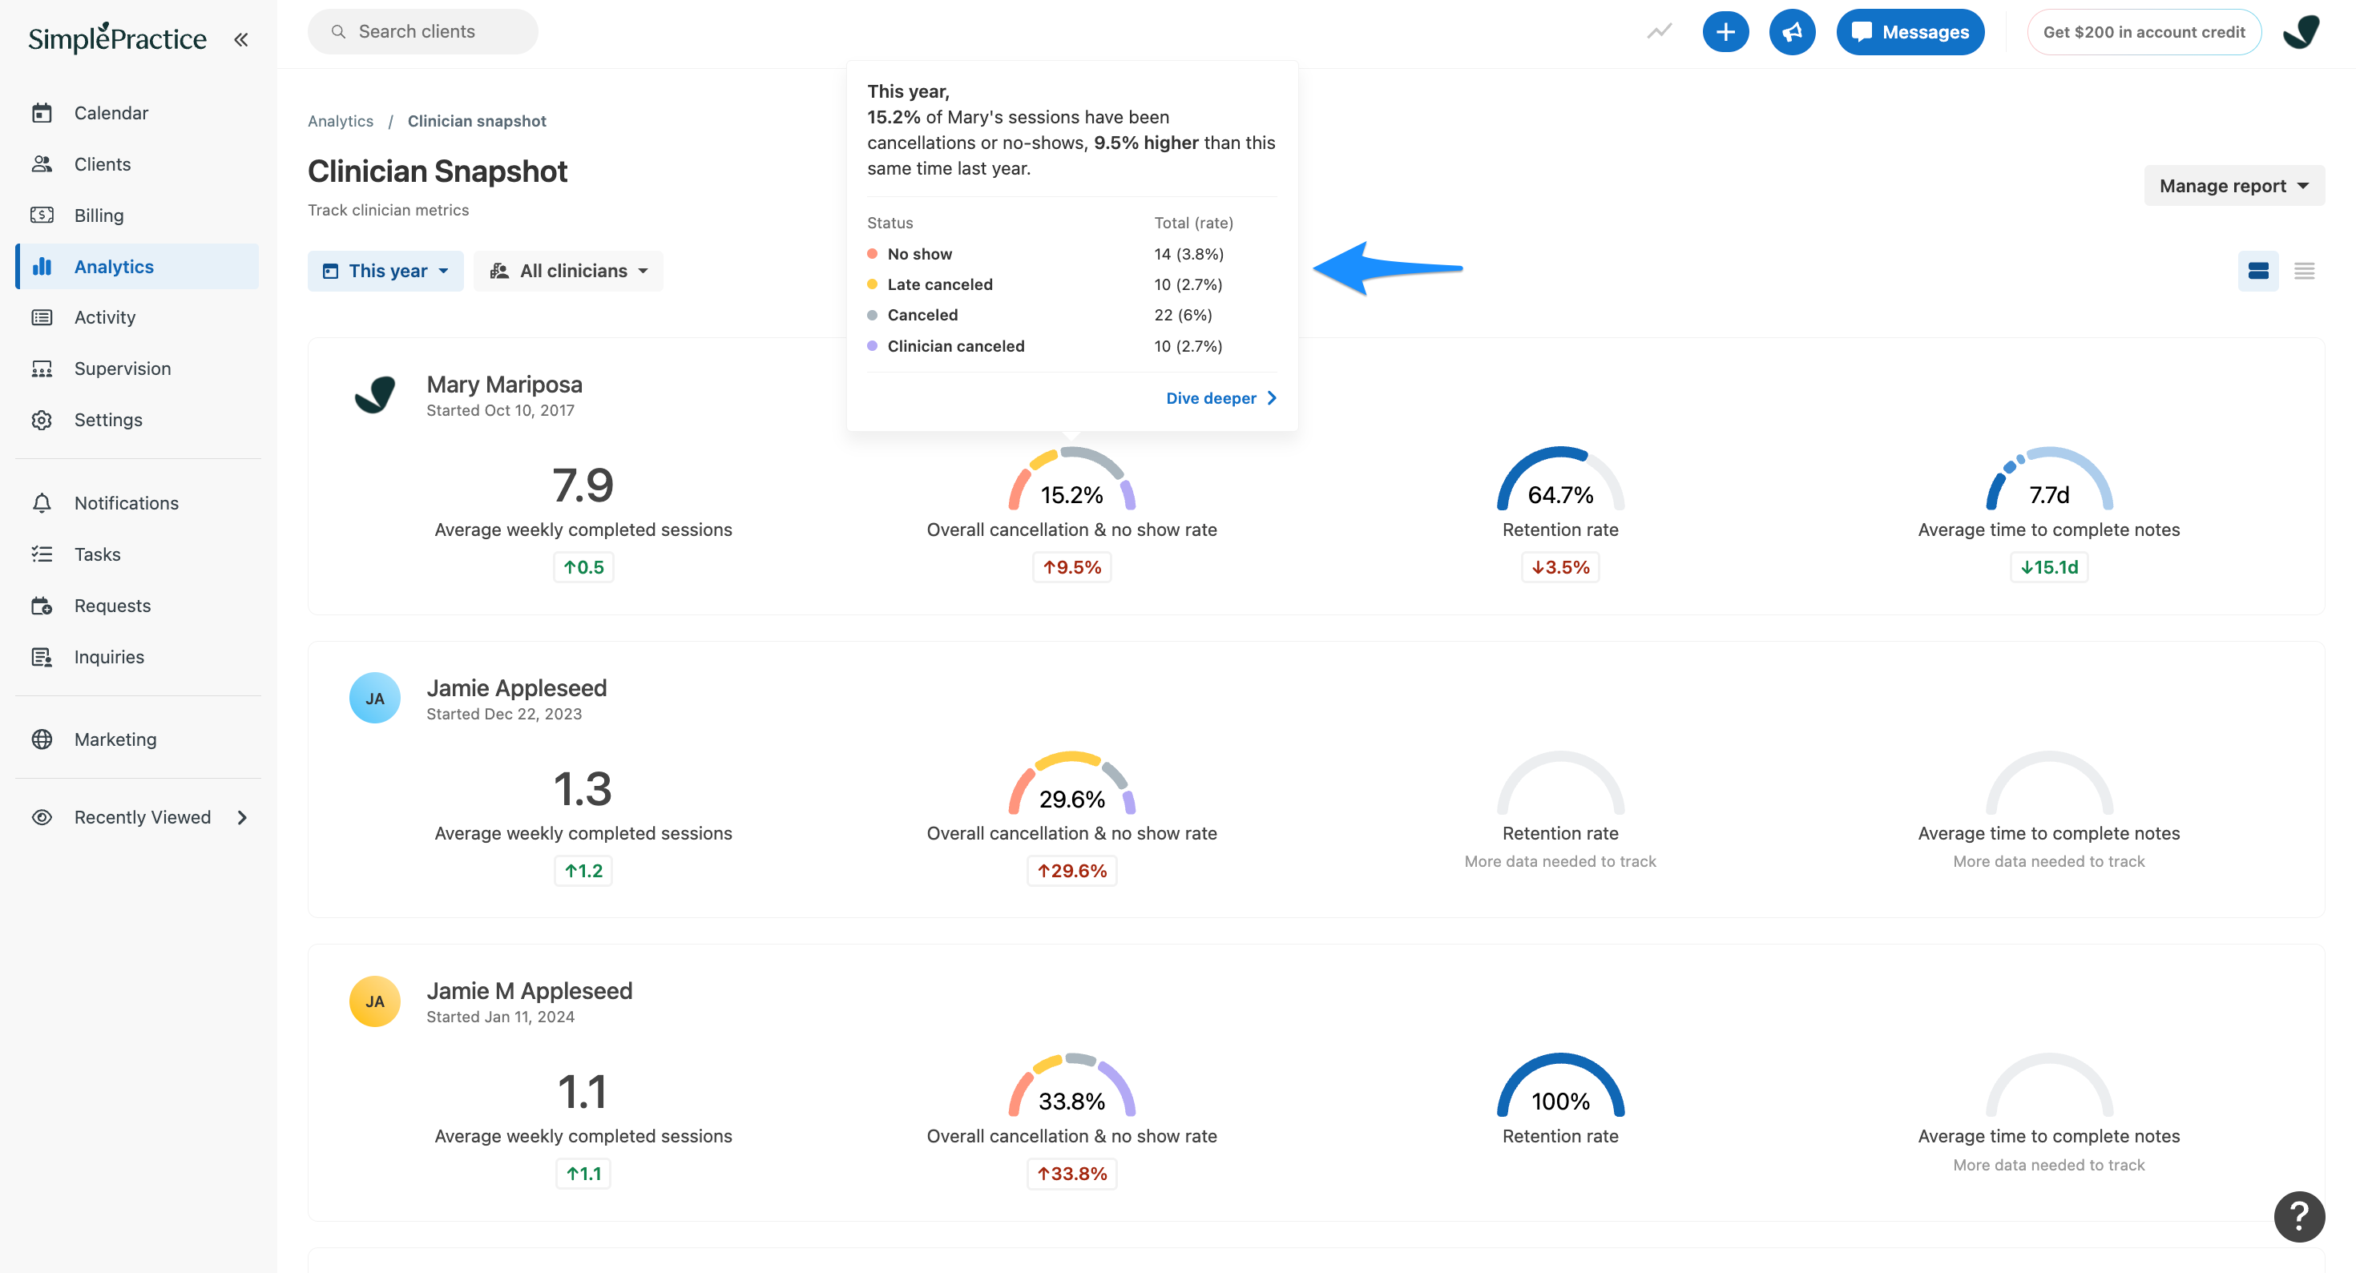
Task: Open Settings via the gear icon
Action: pos(42,420)
